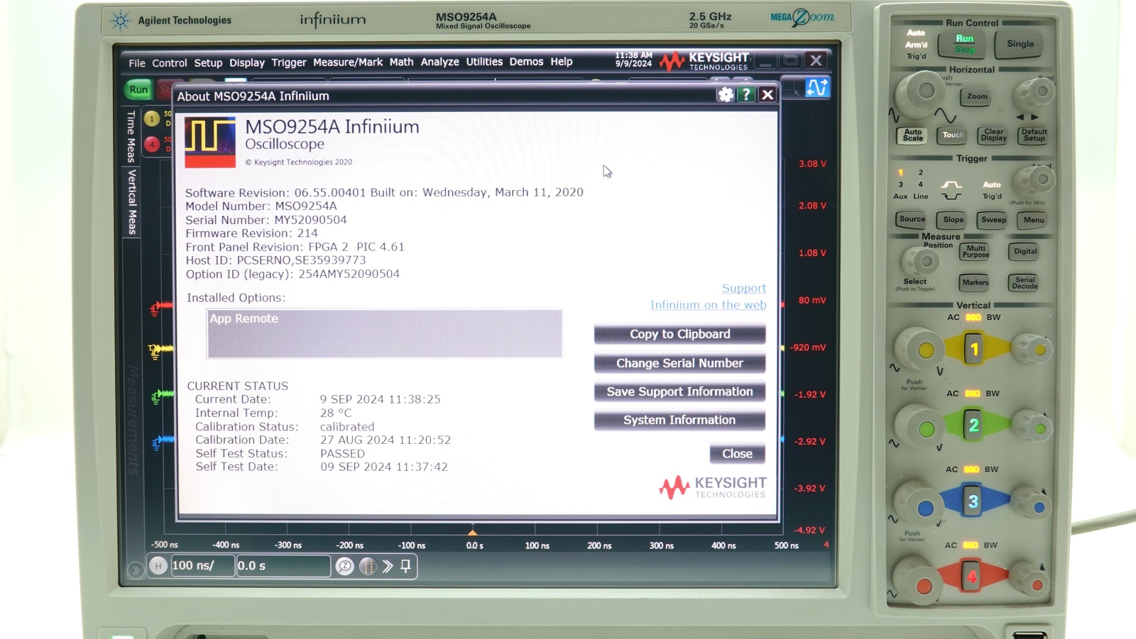The height and width of the screenshot is (639, 1136).
Task: Click the round grid icon beside zoom
Action: tap(367, 566)
